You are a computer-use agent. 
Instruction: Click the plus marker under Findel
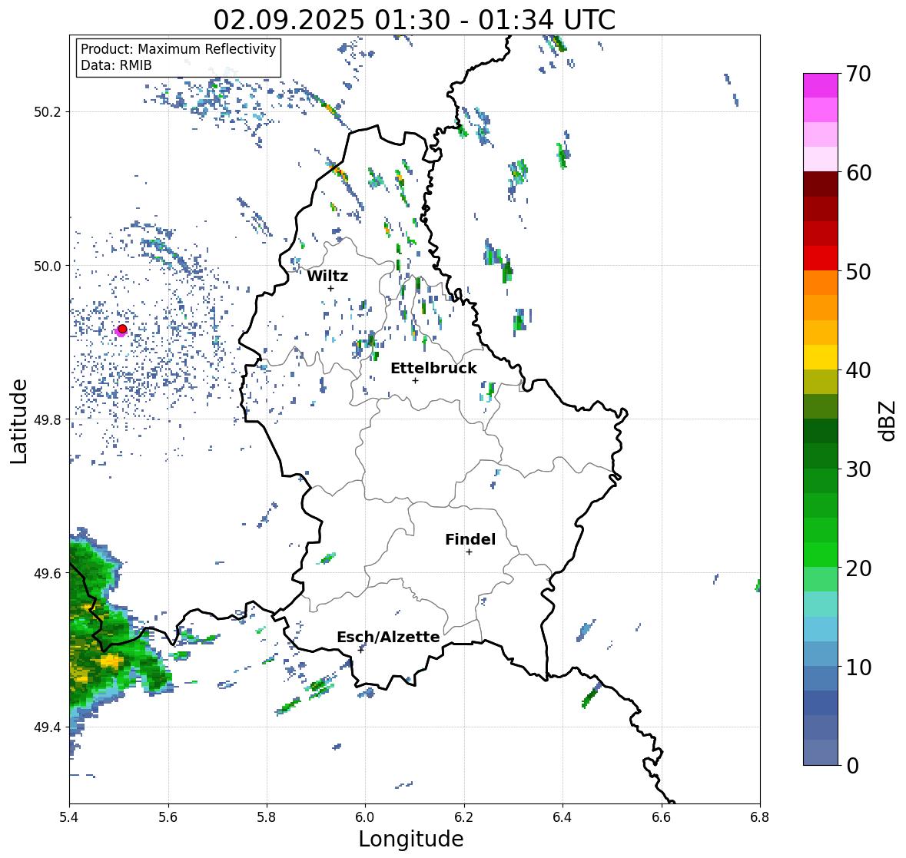tap(470, 552)
